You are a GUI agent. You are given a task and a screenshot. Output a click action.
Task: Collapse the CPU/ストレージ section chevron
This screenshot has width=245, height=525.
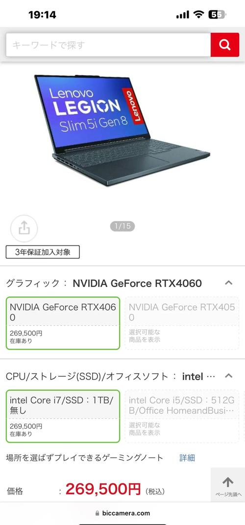(229, 376)
